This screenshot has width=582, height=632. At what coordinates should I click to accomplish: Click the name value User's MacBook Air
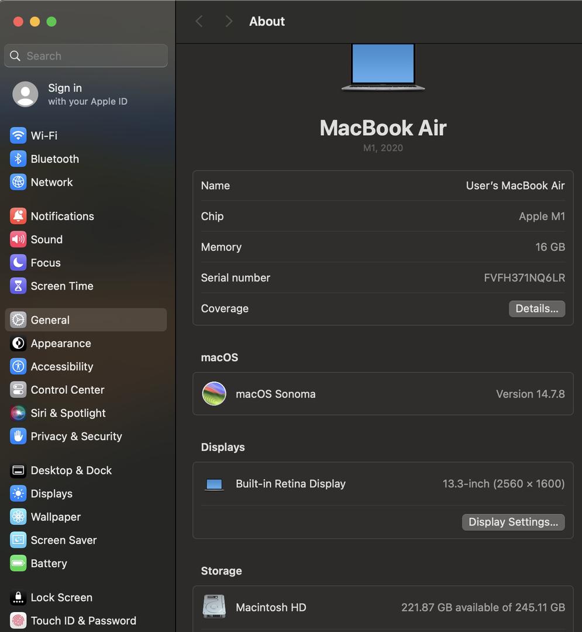point(515,186)
